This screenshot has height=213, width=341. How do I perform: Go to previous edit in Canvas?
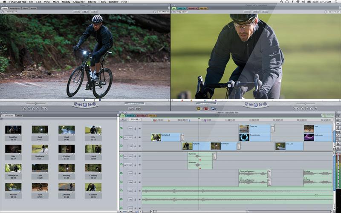246,104
